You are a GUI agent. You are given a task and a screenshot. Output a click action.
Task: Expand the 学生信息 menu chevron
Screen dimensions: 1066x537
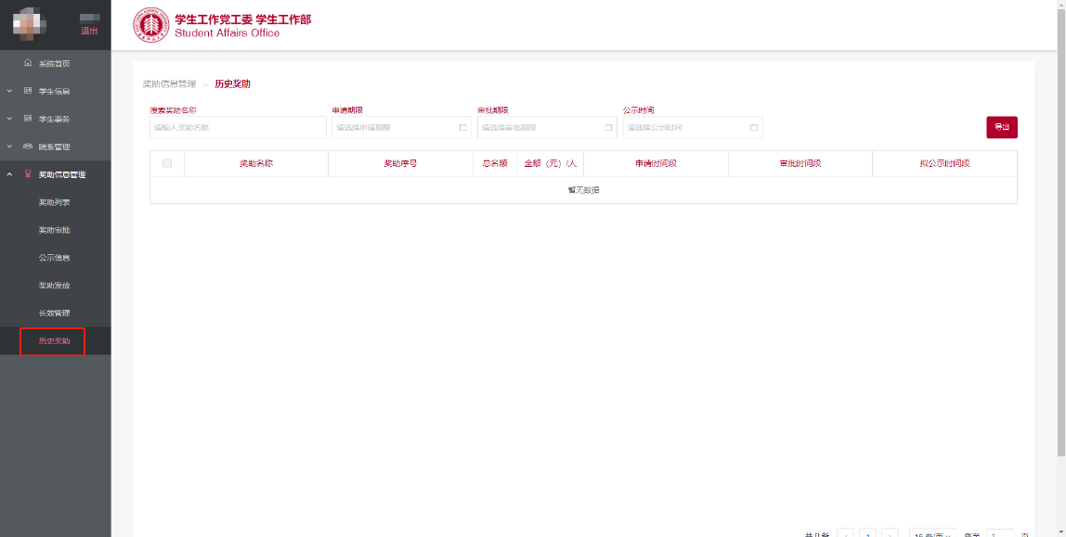pyautogui.click(x=9, y=91)
